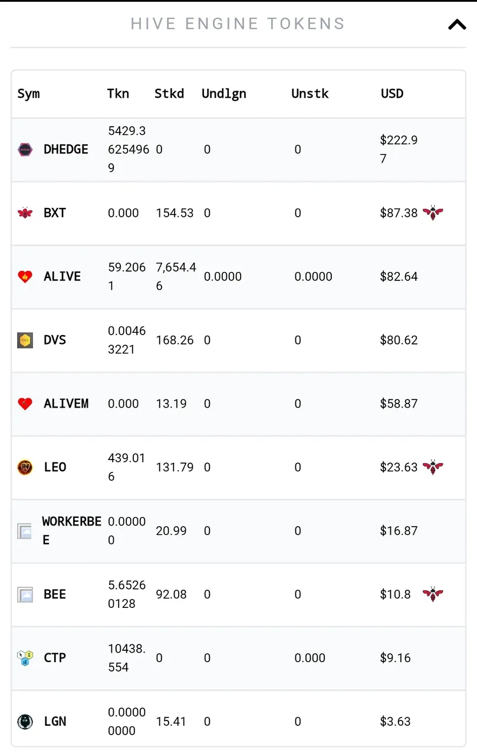Click the DVS token icon
The image size is (477, 754).
click(25, 340)
